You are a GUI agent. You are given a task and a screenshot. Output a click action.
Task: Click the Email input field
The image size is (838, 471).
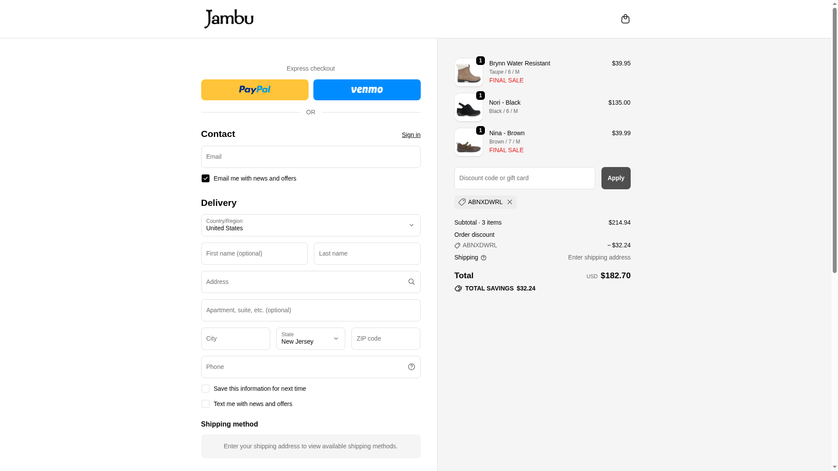point(310,157)
